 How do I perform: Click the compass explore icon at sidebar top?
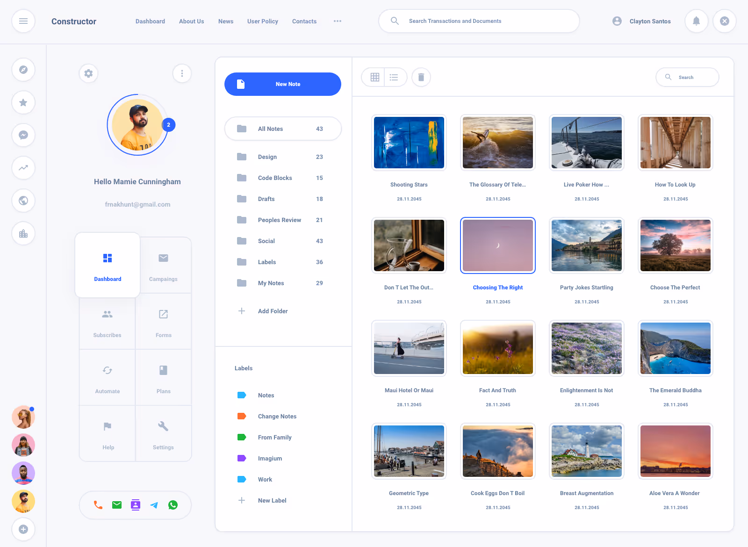tap(23, 70)
